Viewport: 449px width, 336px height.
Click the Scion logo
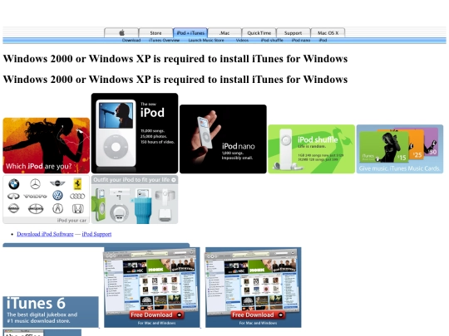(x=36, y=209)
